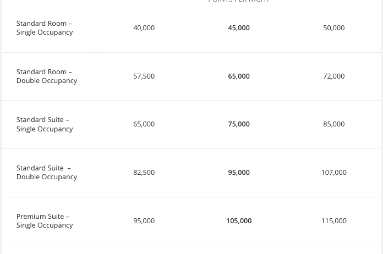Select the 115,000 points cell
The height and width of the screenshot is (254, 383).
333,221
